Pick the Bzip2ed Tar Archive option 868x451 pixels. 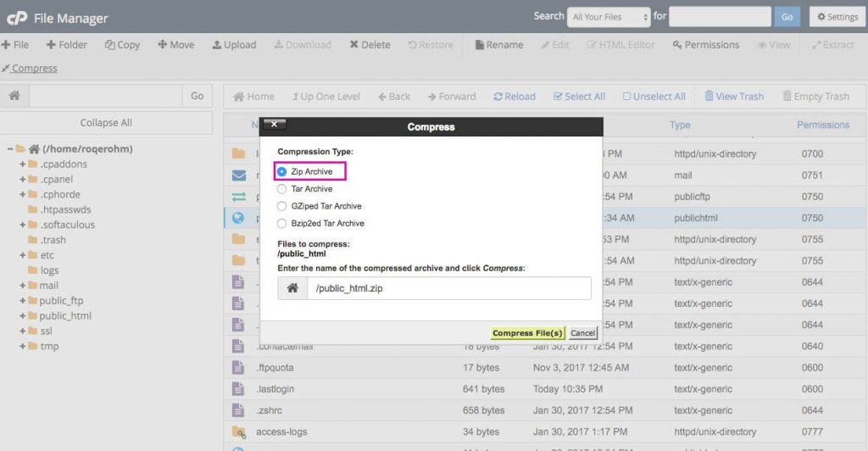coord(282,224)
